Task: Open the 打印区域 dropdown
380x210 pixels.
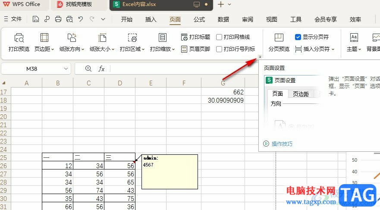Action: click(x=132, y=42)
